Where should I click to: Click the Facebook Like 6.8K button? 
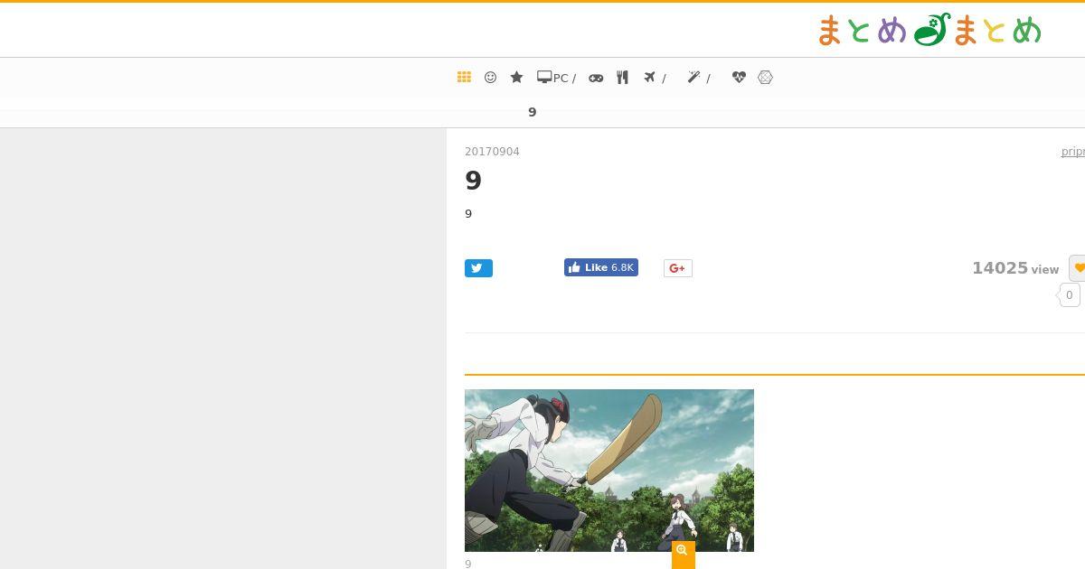click(x=601, y=267)
